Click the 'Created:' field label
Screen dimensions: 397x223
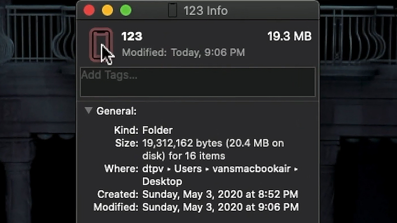click(118, 194)
